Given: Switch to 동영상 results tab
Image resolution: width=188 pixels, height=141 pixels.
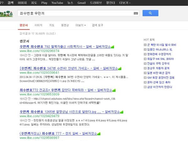Looking at the screenshot, I should click(x=65, y=25).
